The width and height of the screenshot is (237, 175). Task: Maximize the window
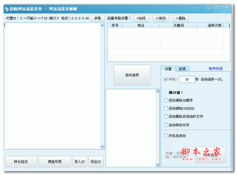217,7
